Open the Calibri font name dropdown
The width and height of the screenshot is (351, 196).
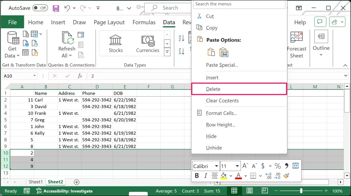[216, 166]
